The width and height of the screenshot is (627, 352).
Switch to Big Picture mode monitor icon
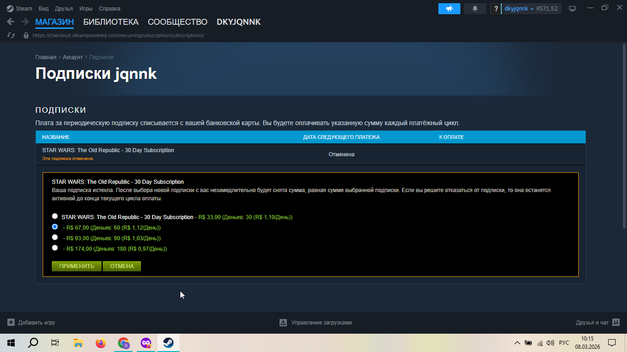pos(572,9)
